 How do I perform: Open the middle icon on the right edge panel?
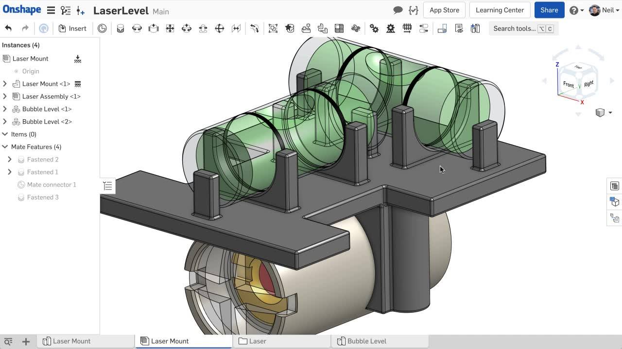tap(615, 202)
